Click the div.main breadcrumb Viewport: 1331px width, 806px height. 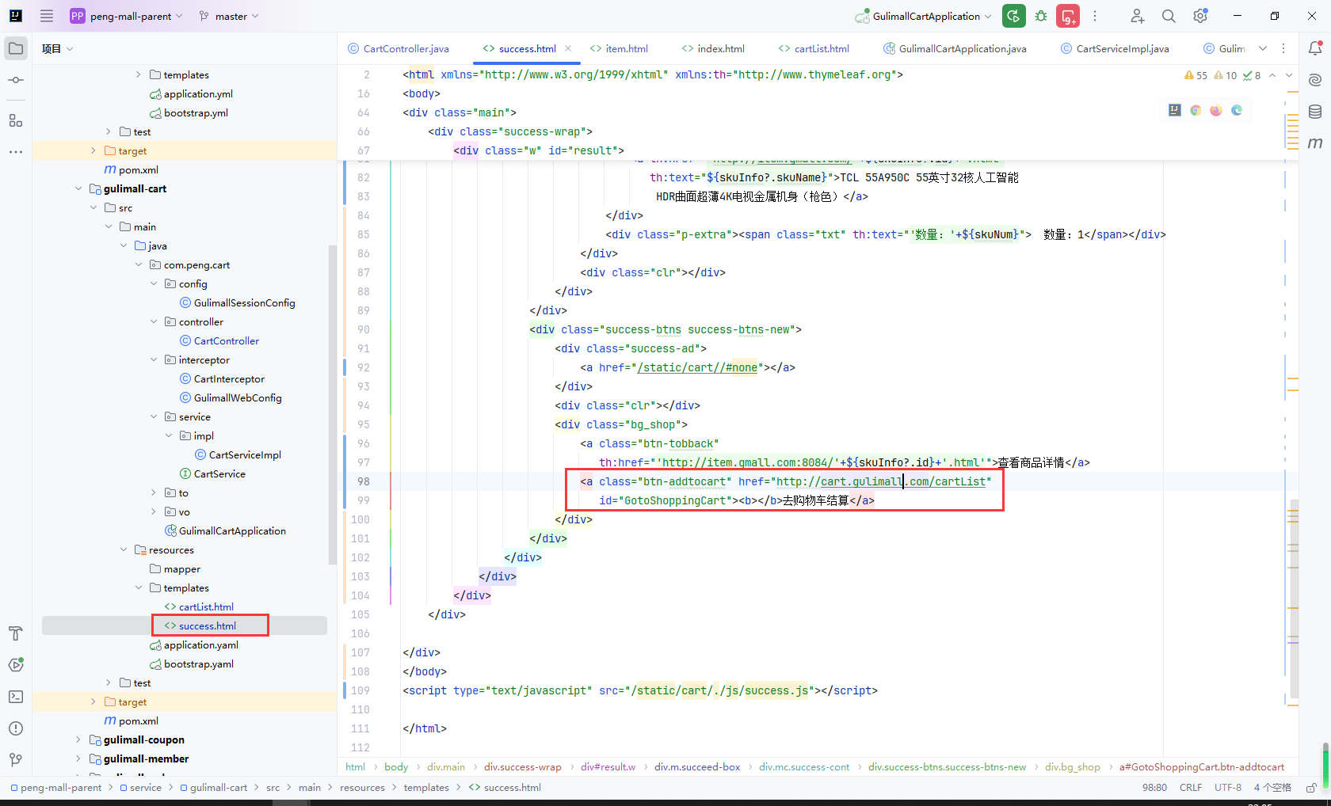pos(446,766)
